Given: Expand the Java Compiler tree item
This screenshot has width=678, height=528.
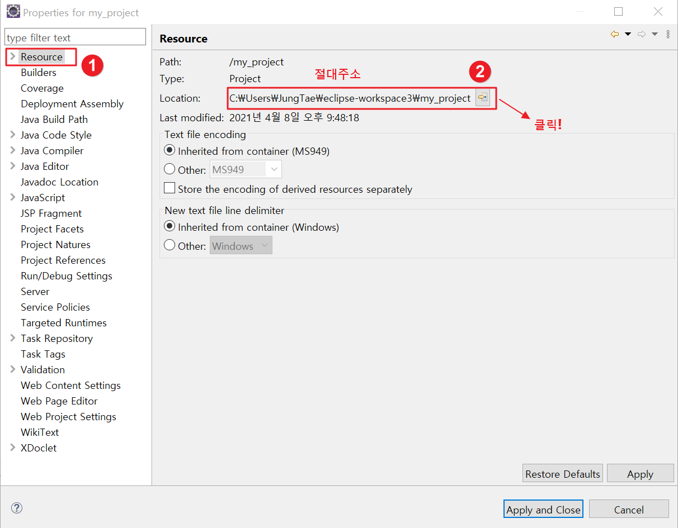Looking at the screenshot, I should coord(12,150).
